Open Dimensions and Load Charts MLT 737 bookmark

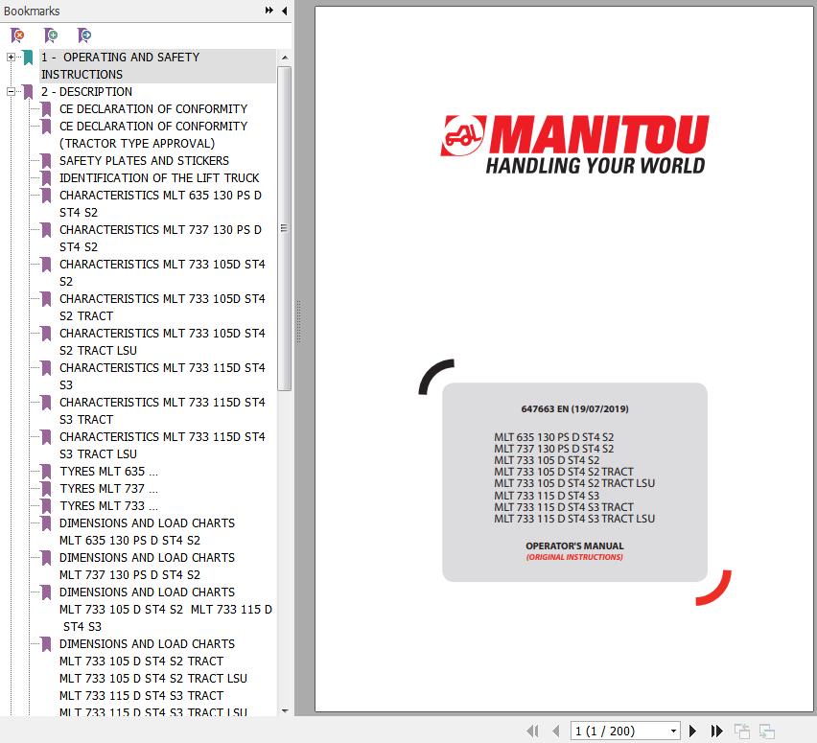(147, 566)
